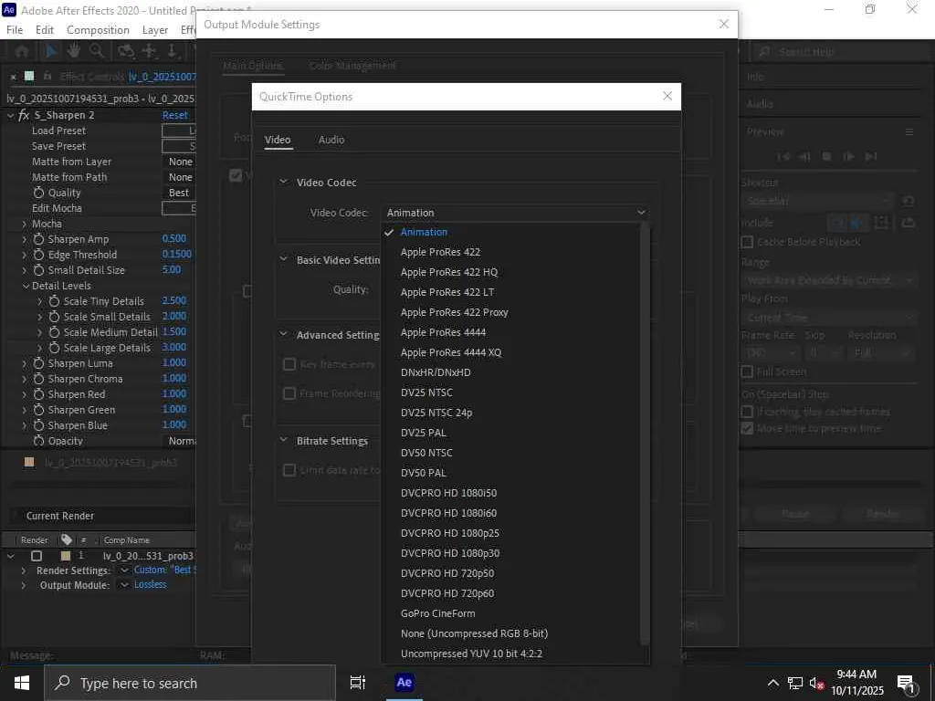
Task: Expand the Mocha property group
Action: 24,224
